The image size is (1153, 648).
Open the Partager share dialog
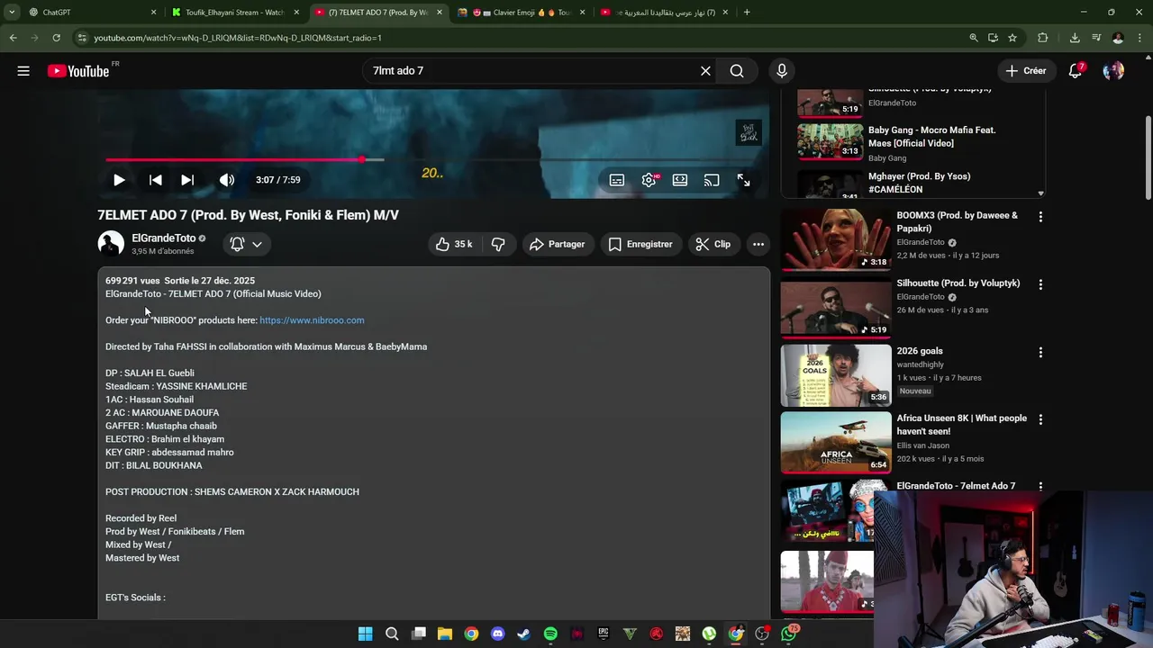click(558, 244)
